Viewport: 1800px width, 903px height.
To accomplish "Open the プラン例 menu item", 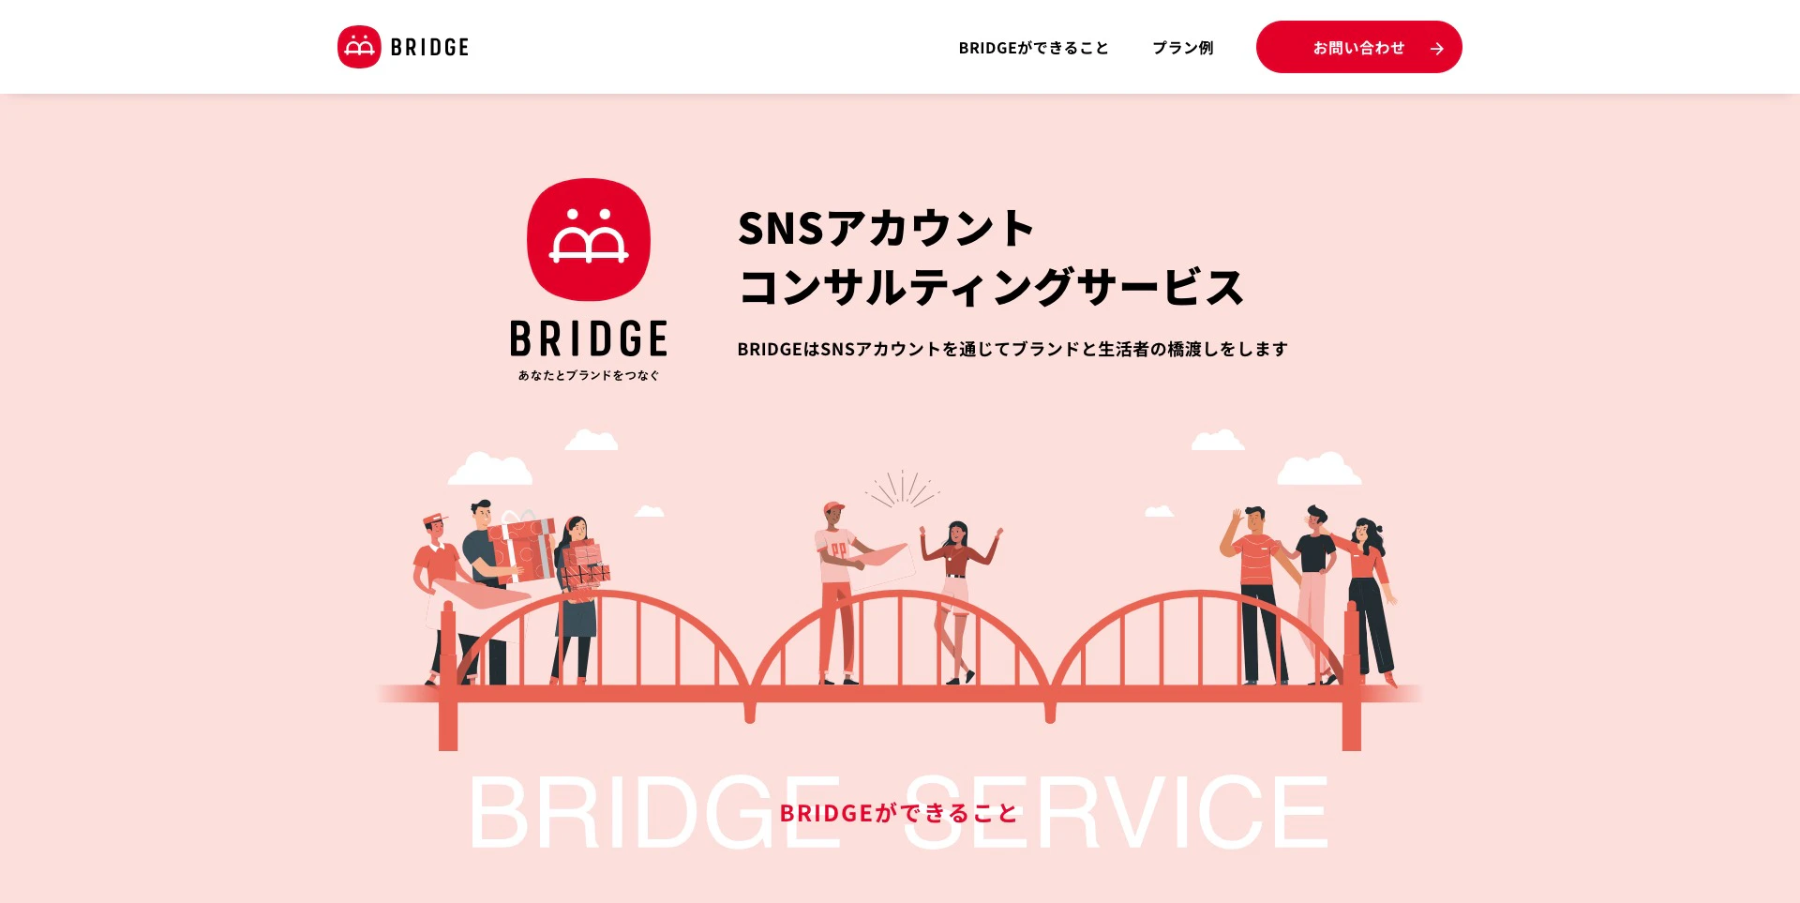I will tap(1182, 48).
